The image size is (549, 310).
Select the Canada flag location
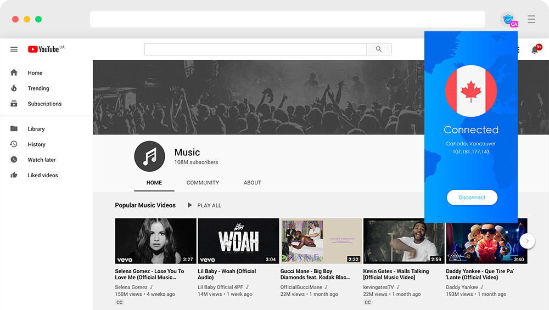pyautogui.click(x=470, y=92)
